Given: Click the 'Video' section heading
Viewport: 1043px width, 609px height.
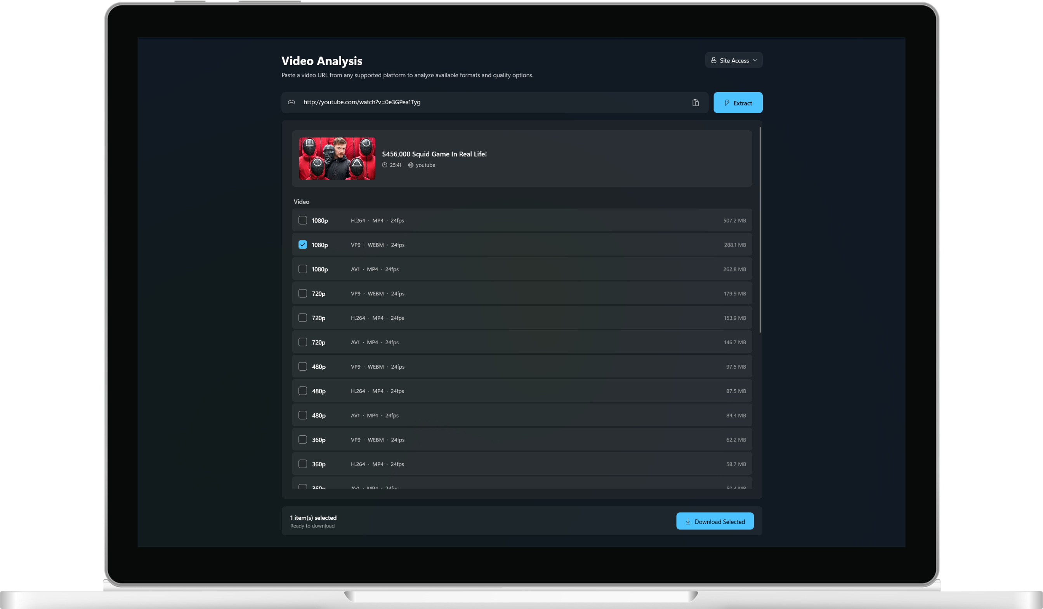Looking at the screenshot, I should (301, 202).
